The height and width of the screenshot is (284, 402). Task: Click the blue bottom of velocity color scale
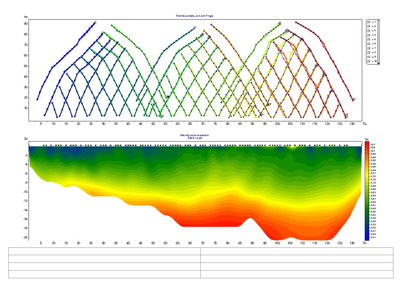367,238
